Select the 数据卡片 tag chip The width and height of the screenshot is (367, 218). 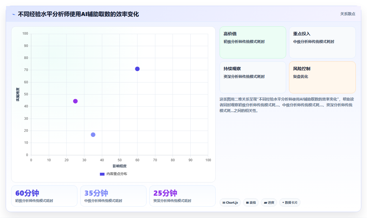point(290,203)
